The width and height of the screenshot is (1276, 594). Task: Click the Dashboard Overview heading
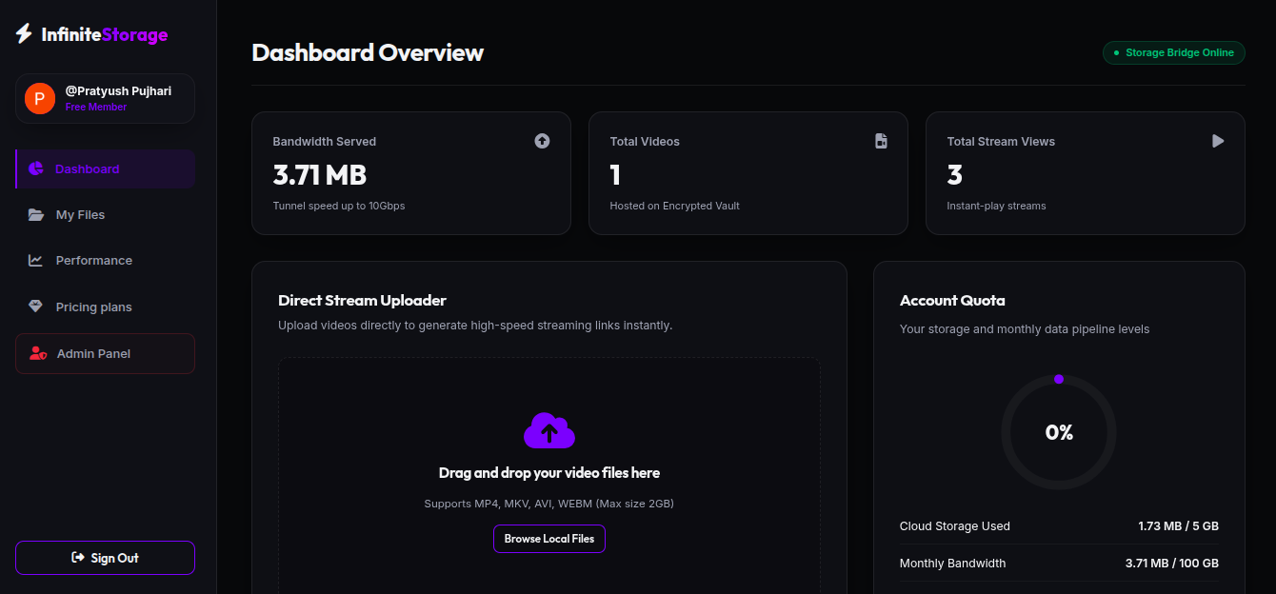coord(368,52)
